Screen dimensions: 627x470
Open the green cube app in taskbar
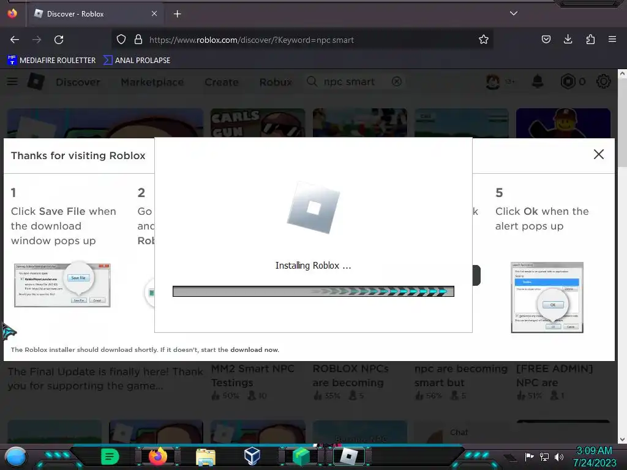pyautogui.click(x=301, y=457)
